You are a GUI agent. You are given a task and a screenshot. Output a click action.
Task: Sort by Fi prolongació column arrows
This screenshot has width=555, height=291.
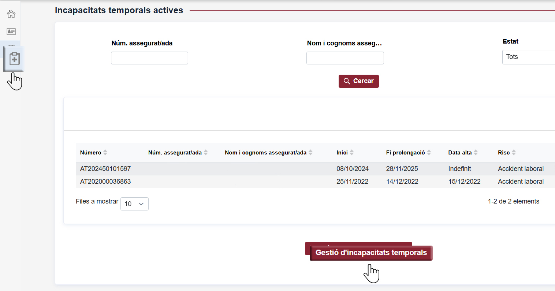pos(429,153)
